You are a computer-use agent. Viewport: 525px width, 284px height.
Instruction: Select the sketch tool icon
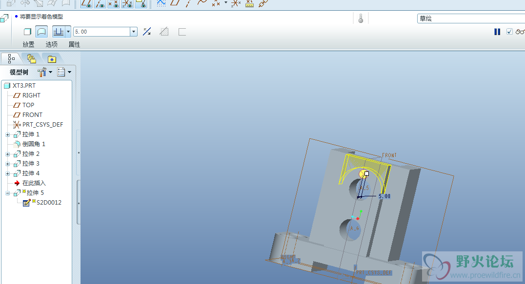click(162, 3)
